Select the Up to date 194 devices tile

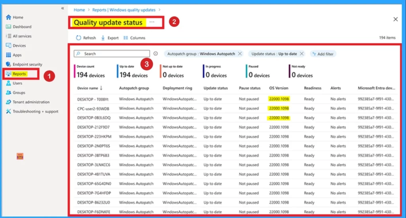[x=132, y=71]
